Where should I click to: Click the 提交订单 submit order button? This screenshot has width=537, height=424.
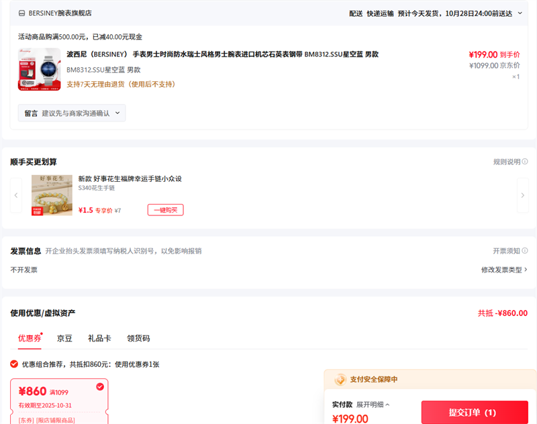474,412
